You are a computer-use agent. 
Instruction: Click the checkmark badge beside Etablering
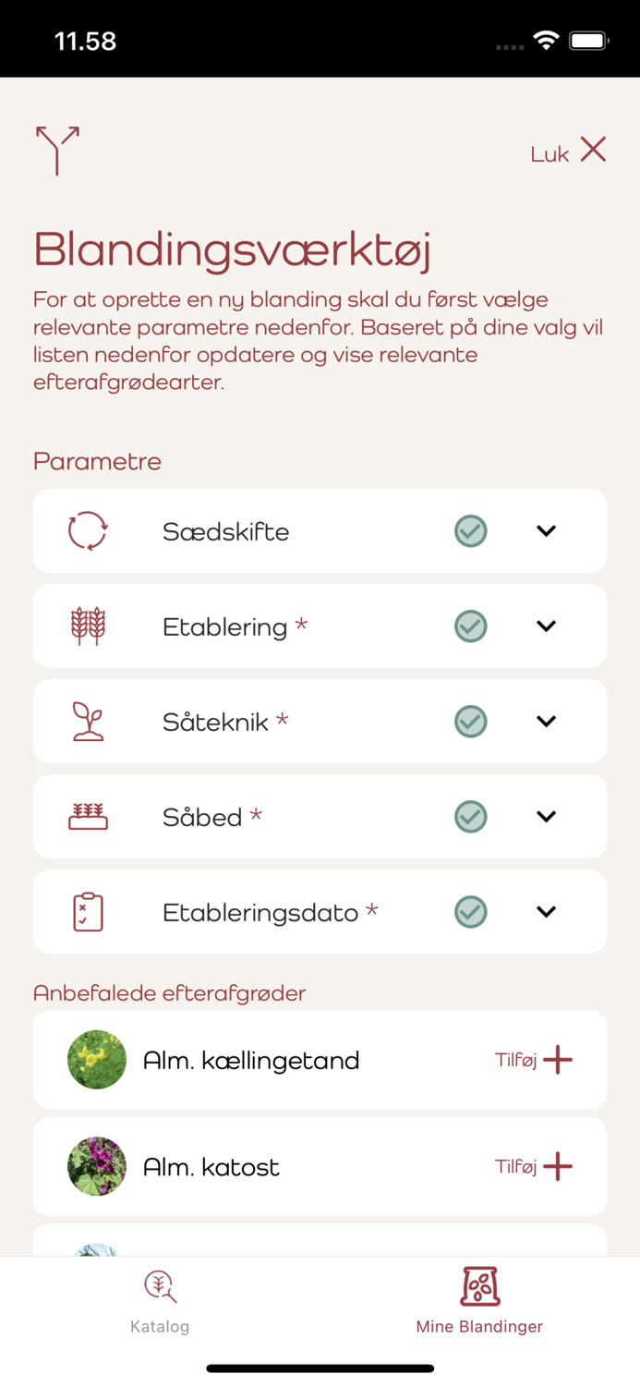coord(470,626)
